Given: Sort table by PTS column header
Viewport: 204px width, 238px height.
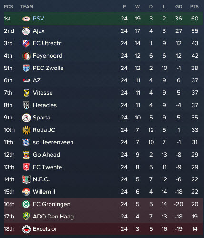Looking at the screenshot, I should pyautogui.click(x=194, y=7).
